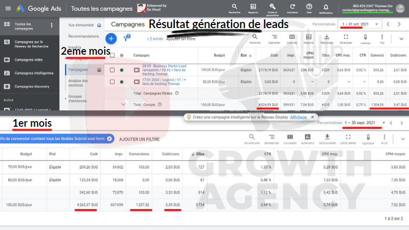This screenshot has width=409, height=230.
Task: Click the Actualiser refresh icon
Action: pos(292,7)
